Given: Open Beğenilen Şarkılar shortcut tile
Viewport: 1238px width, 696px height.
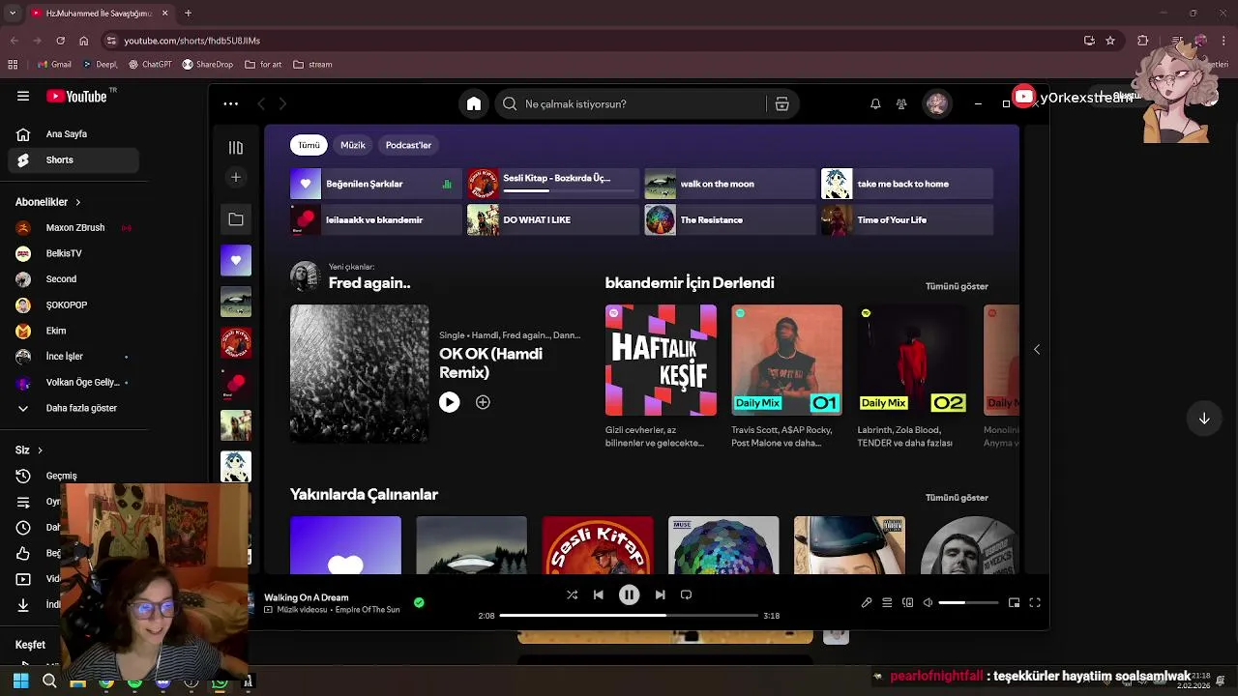Looking at the screenshot, I should click(x=376, y=184).
